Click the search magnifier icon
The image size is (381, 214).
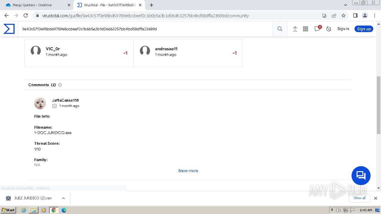click(x=280, y=29)
